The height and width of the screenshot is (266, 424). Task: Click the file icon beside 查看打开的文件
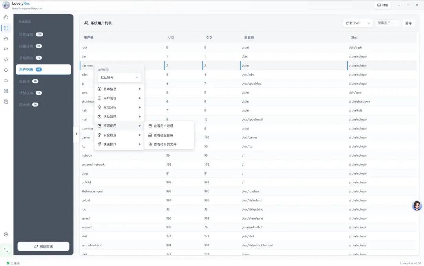[150, 144]
